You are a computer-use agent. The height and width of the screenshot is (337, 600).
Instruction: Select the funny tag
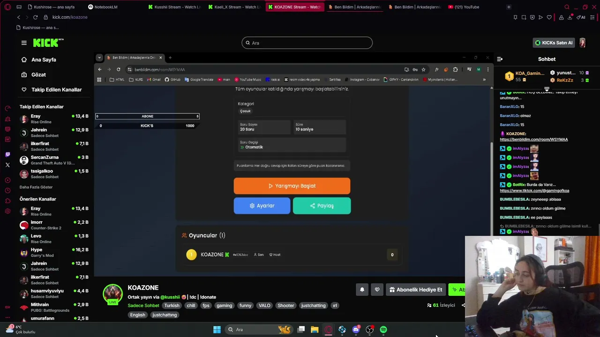[245, 305]
